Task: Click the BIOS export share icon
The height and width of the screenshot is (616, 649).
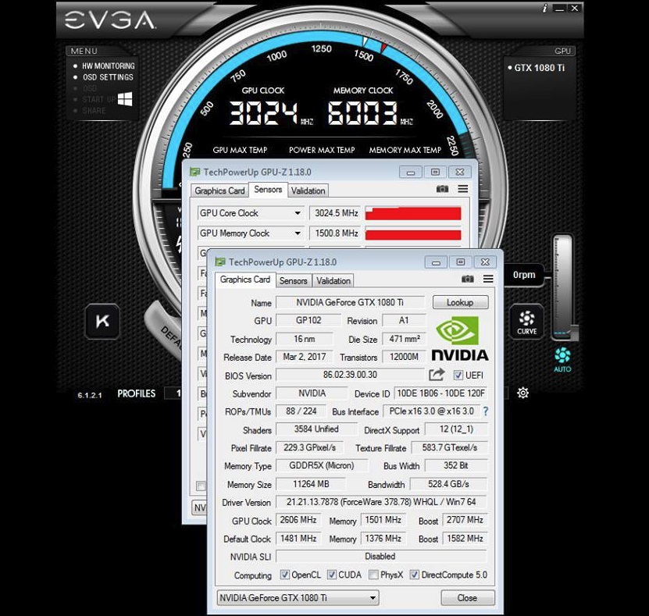Action: 437,375
